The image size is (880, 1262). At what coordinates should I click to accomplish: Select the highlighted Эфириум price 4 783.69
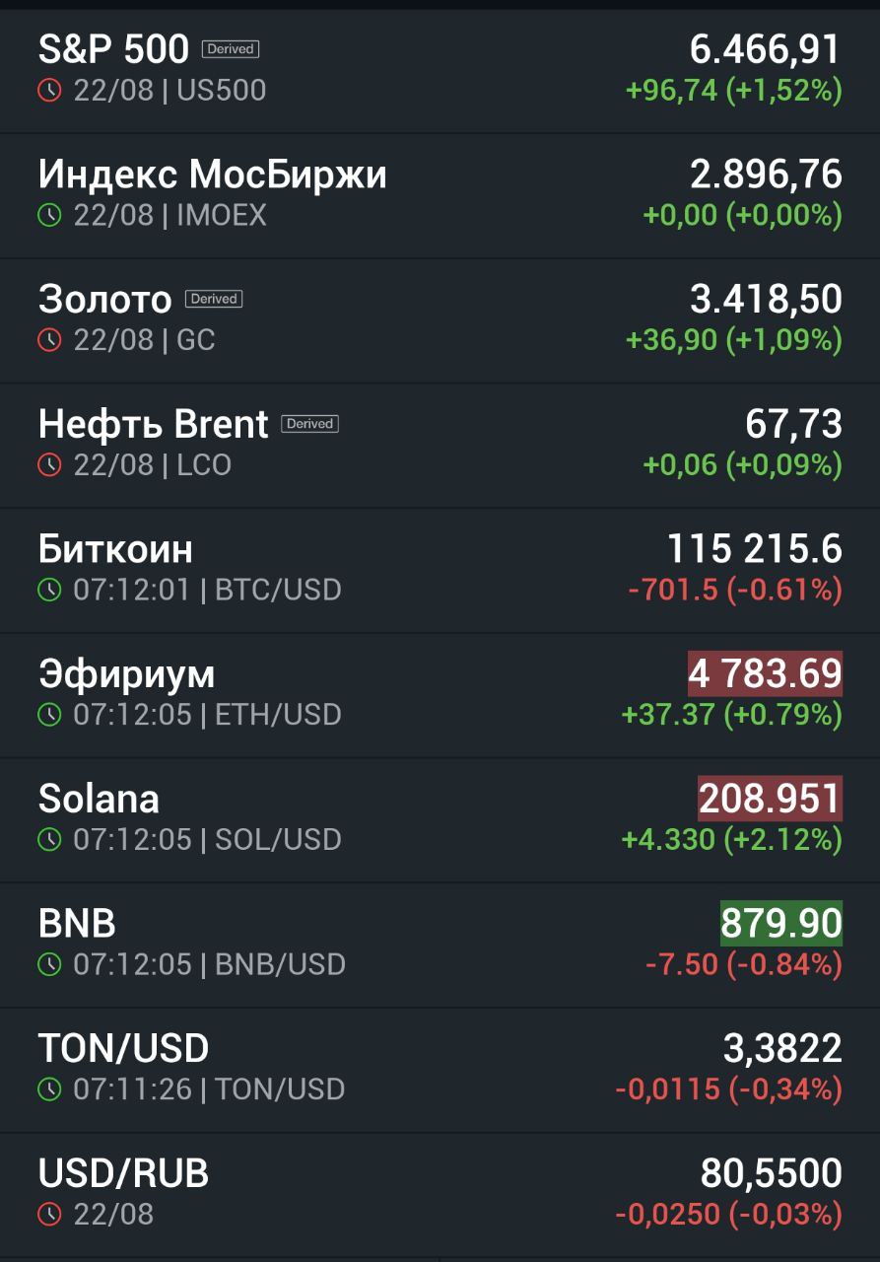[x=765, y=673]
